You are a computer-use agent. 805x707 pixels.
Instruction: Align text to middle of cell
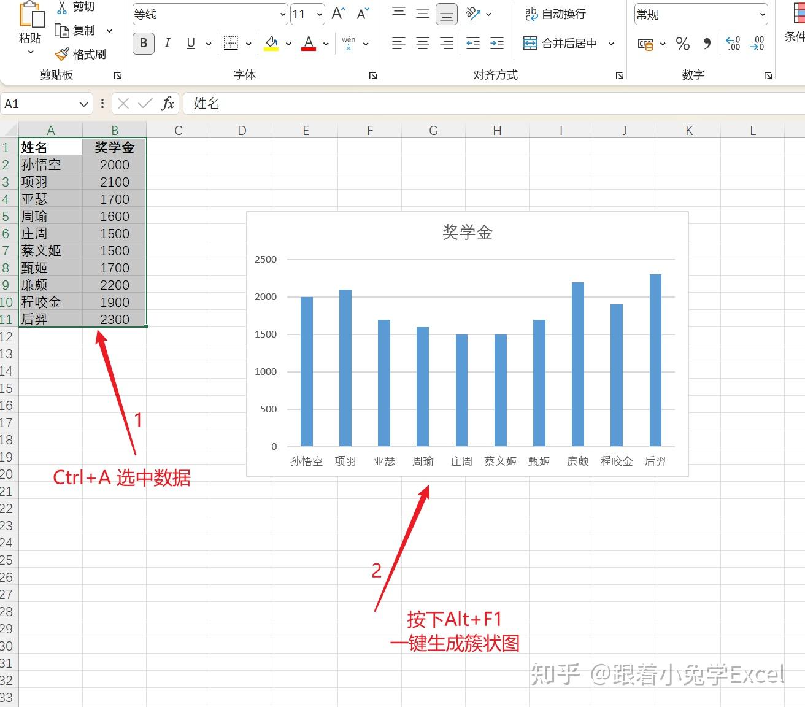pos(423,14)
